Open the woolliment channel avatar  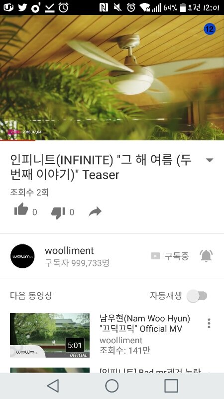22,256
